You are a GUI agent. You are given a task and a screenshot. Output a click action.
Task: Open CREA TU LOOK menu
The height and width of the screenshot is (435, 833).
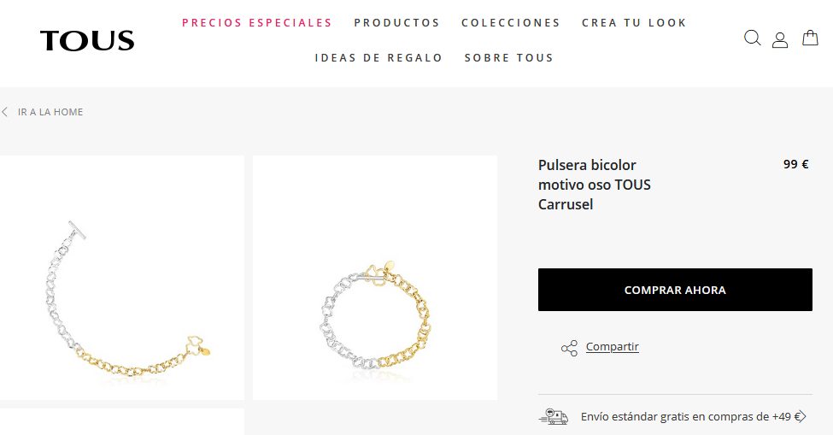(x=634, y=23)
